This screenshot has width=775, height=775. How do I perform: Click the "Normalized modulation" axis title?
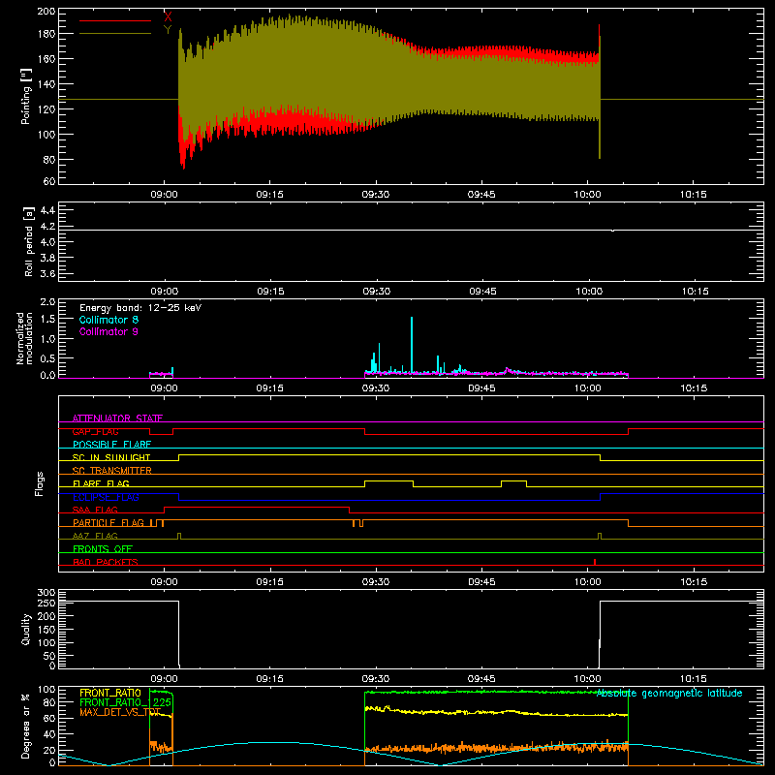24,338
